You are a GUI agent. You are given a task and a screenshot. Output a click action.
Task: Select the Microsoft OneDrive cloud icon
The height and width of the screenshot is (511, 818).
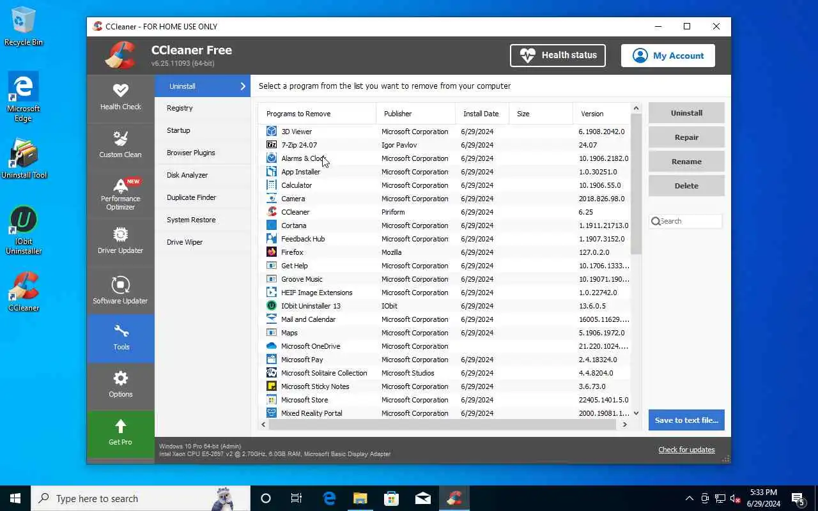272,346
